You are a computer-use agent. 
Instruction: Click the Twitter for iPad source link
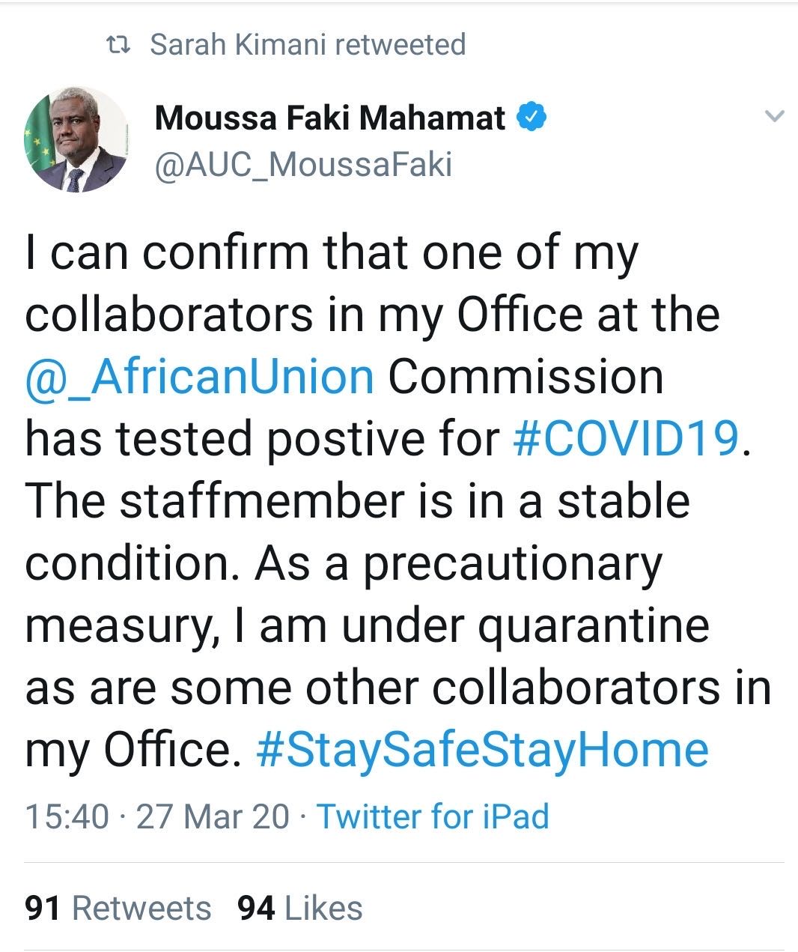click(x=433, y=816)
